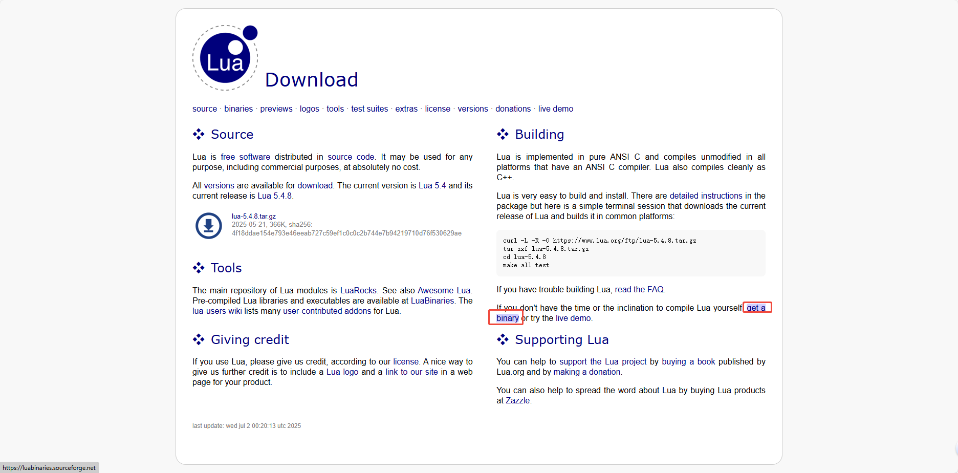Click the 'tar zxf lua-5.4.8.tar.gz' code line

pos(546,249)
